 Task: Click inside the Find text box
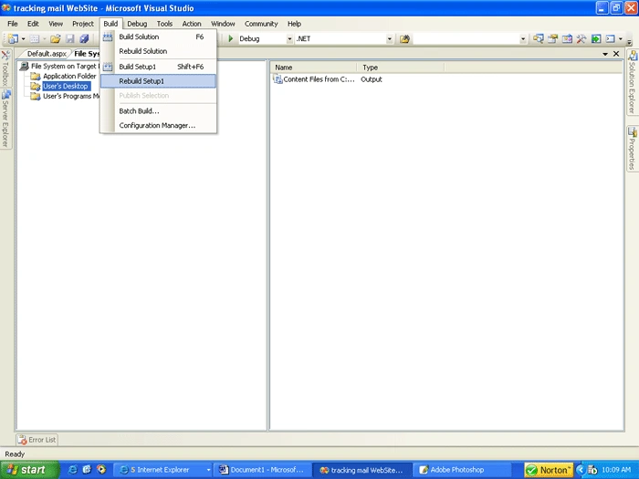(x=466, y=39)
